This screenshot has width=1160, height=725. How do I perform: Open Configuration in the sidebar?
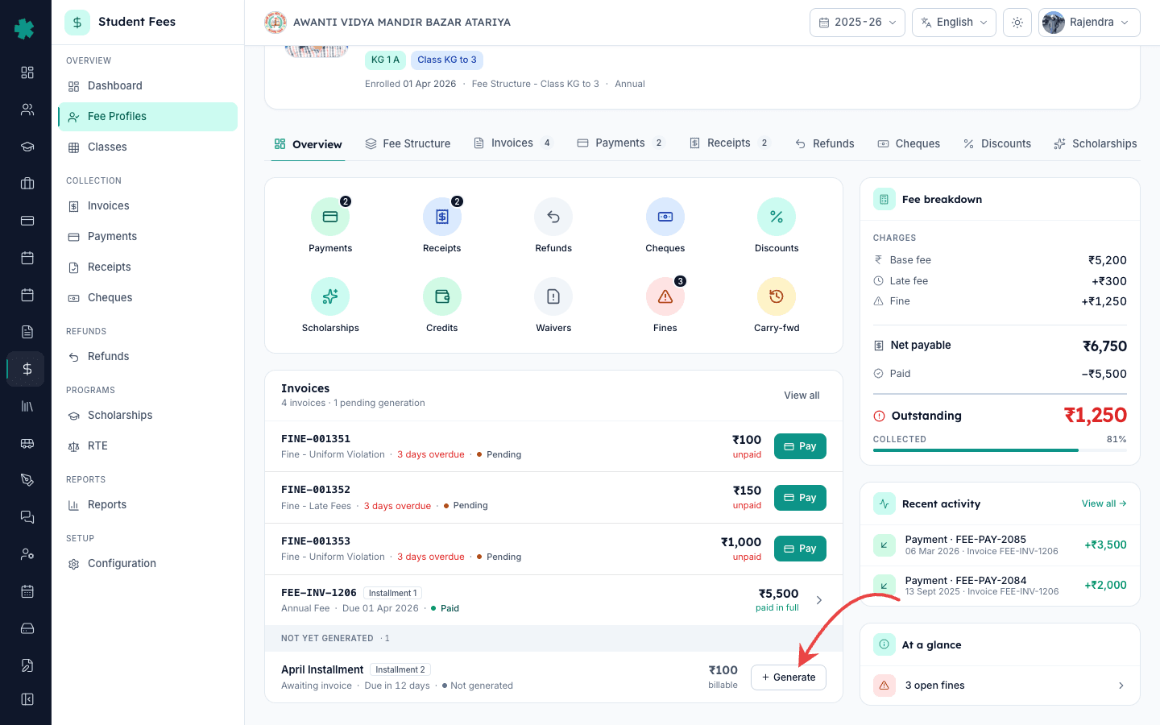[147, 564]
